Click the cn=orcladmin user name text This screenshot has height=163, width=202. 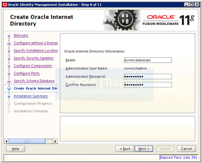click(x=135, y=68)
